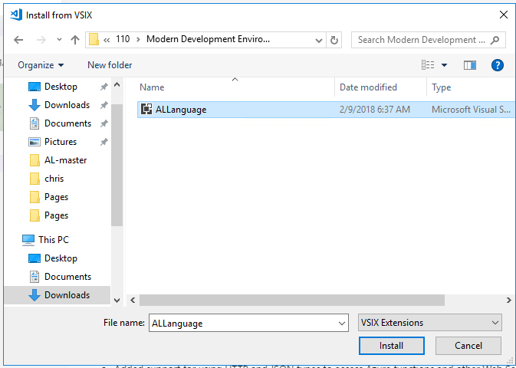The width and height of the screenshot is (516, 368).
Task: Expand address bar previous locations dropdown
Action: [x=318, y=40]
